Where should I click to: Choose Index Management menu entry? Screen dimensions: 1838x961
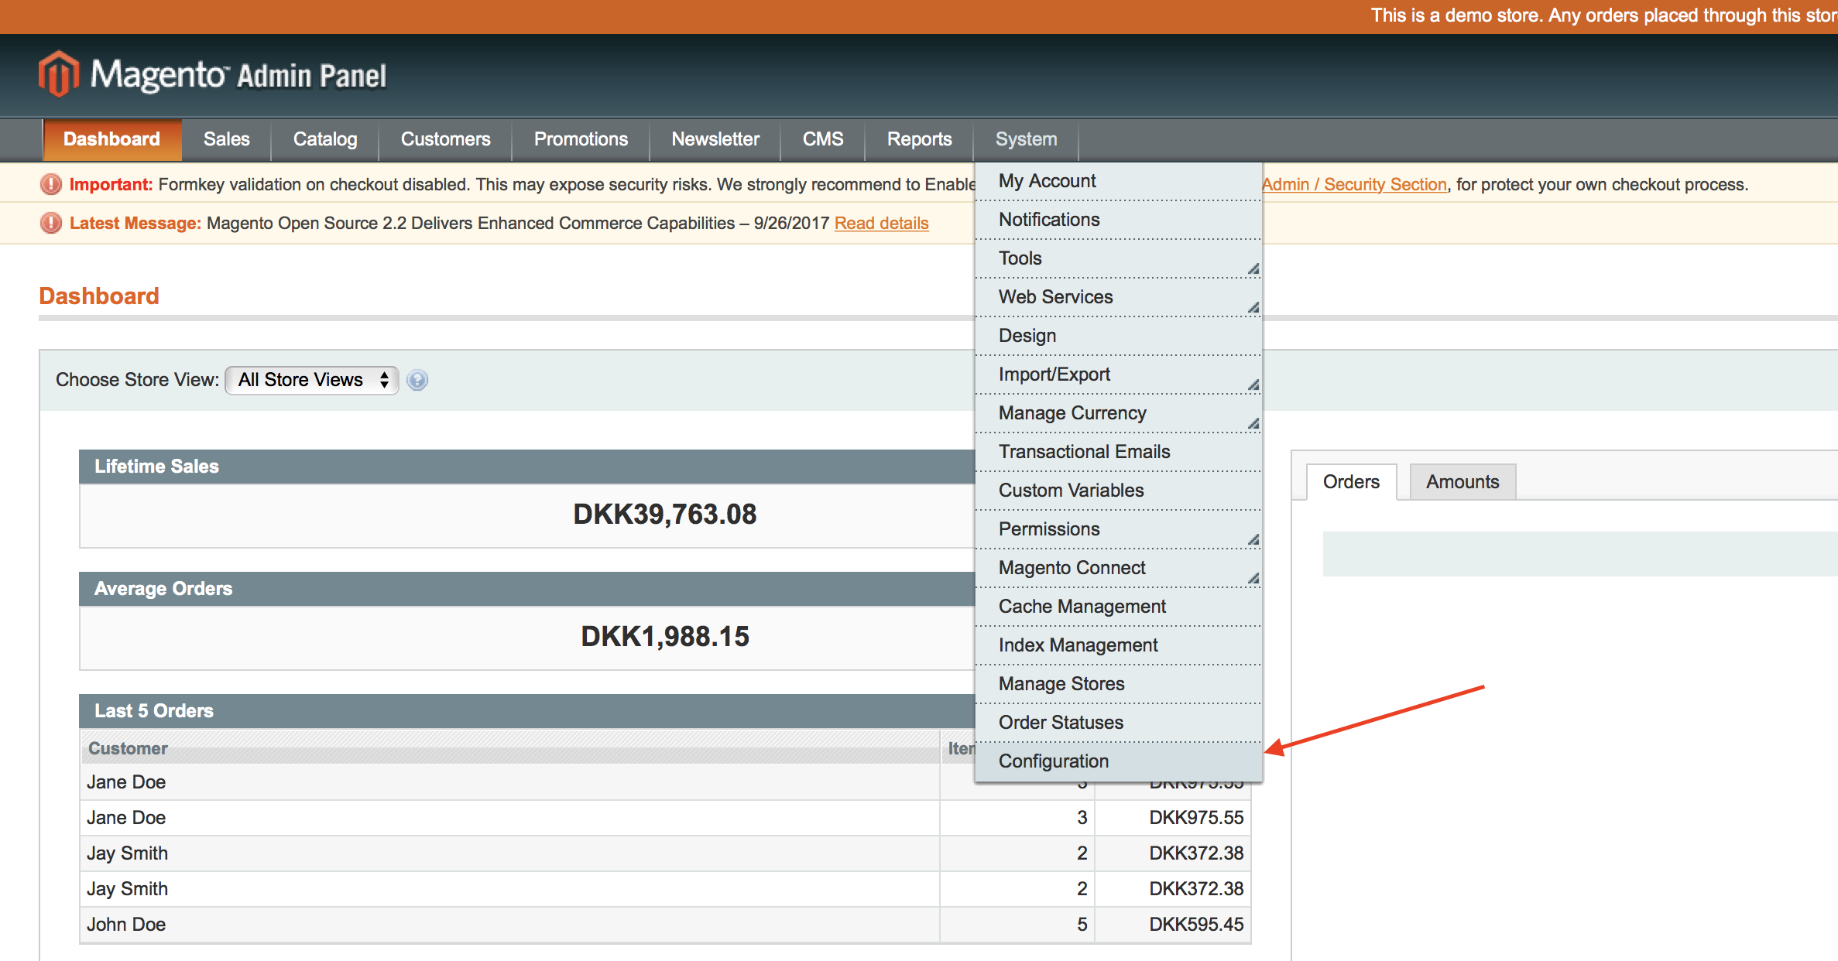1078,645
